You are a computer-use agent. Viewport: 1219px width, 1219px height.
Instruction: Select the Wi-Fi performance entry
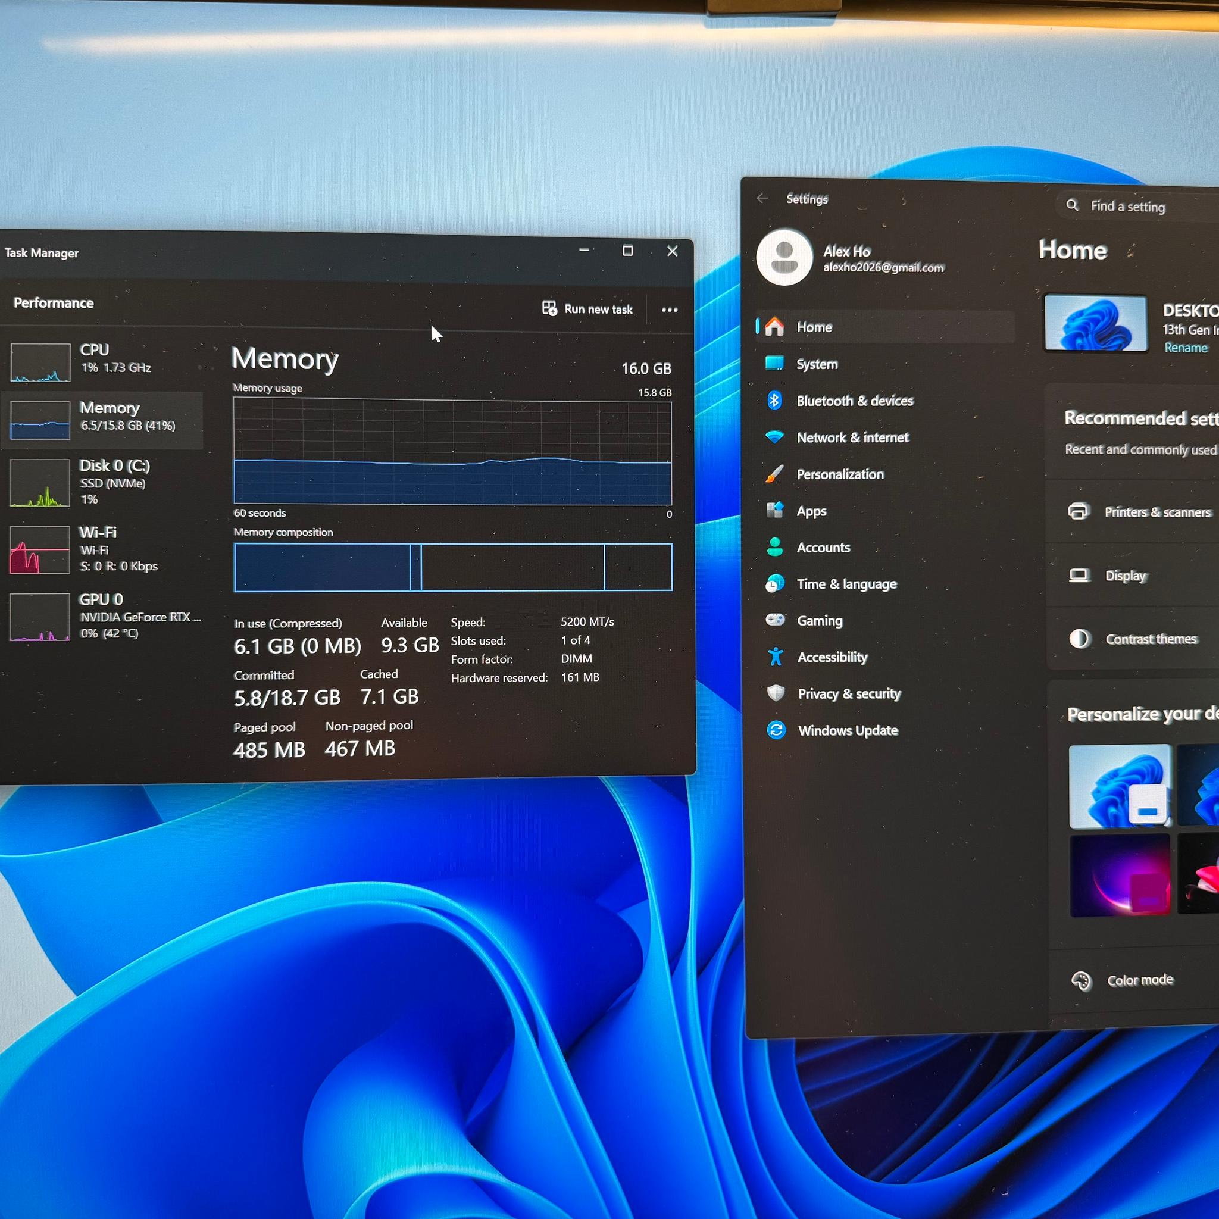[102, 549]
